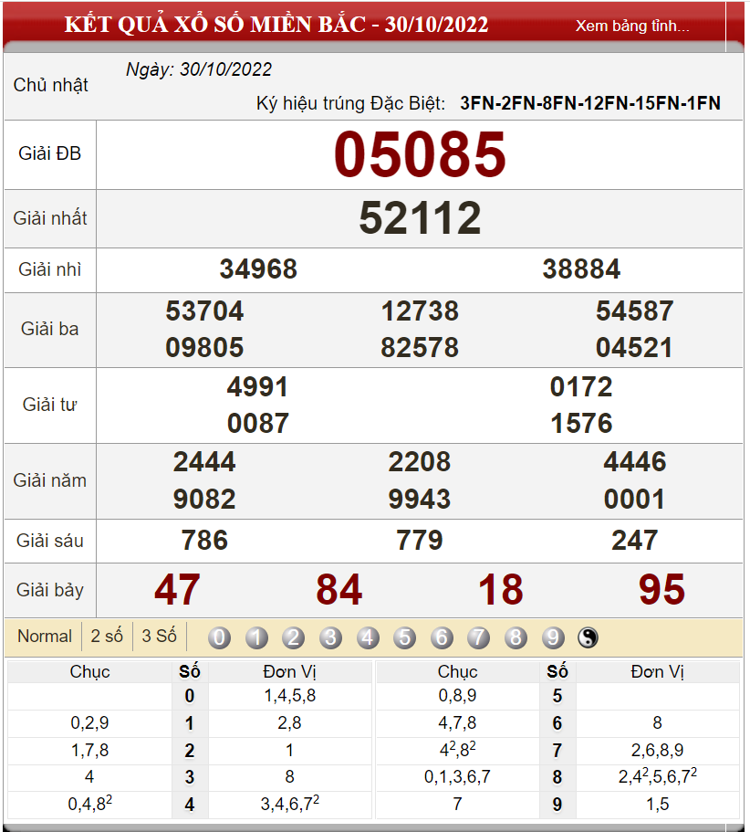Click Chục cell 0,2,9 for Số 1
The height and width of the screenshot is (832, 750).
coord(89,722)
